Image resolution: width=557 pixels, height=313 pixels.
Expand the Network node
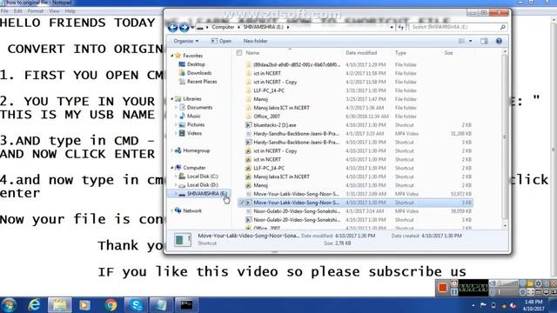(x=172, y=210)
